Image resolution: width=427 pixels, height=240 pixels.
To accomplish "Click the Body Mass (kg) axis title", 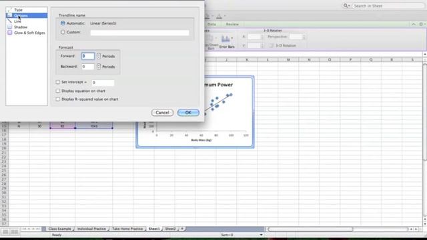I will point(201,140).
